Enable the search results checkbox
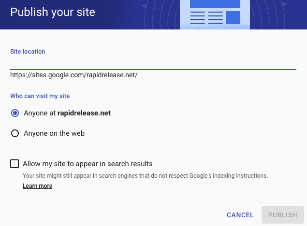Screen dimensions: 307x226 tap(15, 164)
